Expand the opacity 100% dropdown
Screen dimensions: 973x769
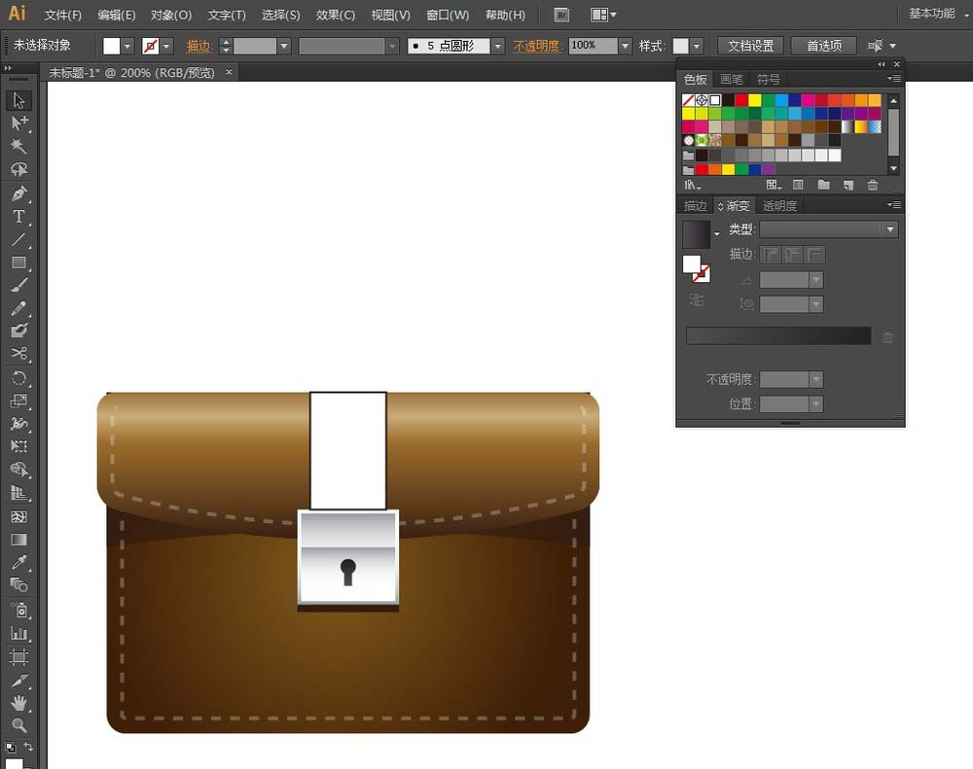[x=625, y=46]
